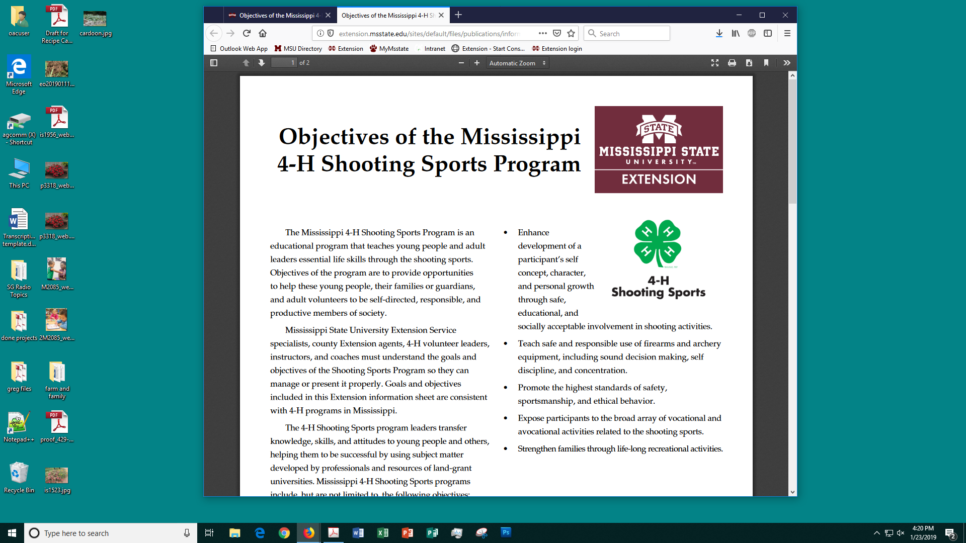Image resolution: width=966 pixels, height=543 pixels.
Task: Select Microsoft Edge desktop shortcut
Action: pyautogui.click(x=19, y=74)
